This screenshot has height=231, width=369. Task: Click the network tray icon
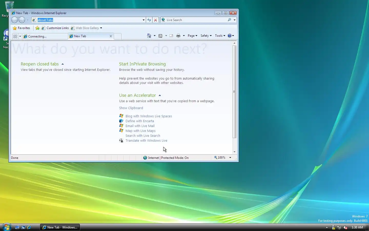click(339, 227)
